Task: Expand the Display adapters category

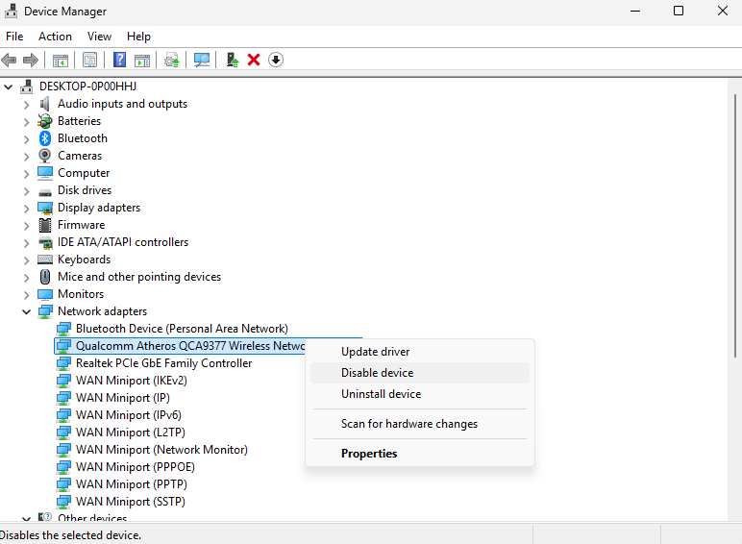Action: coord(27,208)
